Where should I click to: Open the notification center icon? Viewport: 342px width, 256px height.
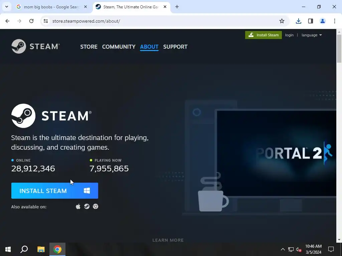click(331, 249)
